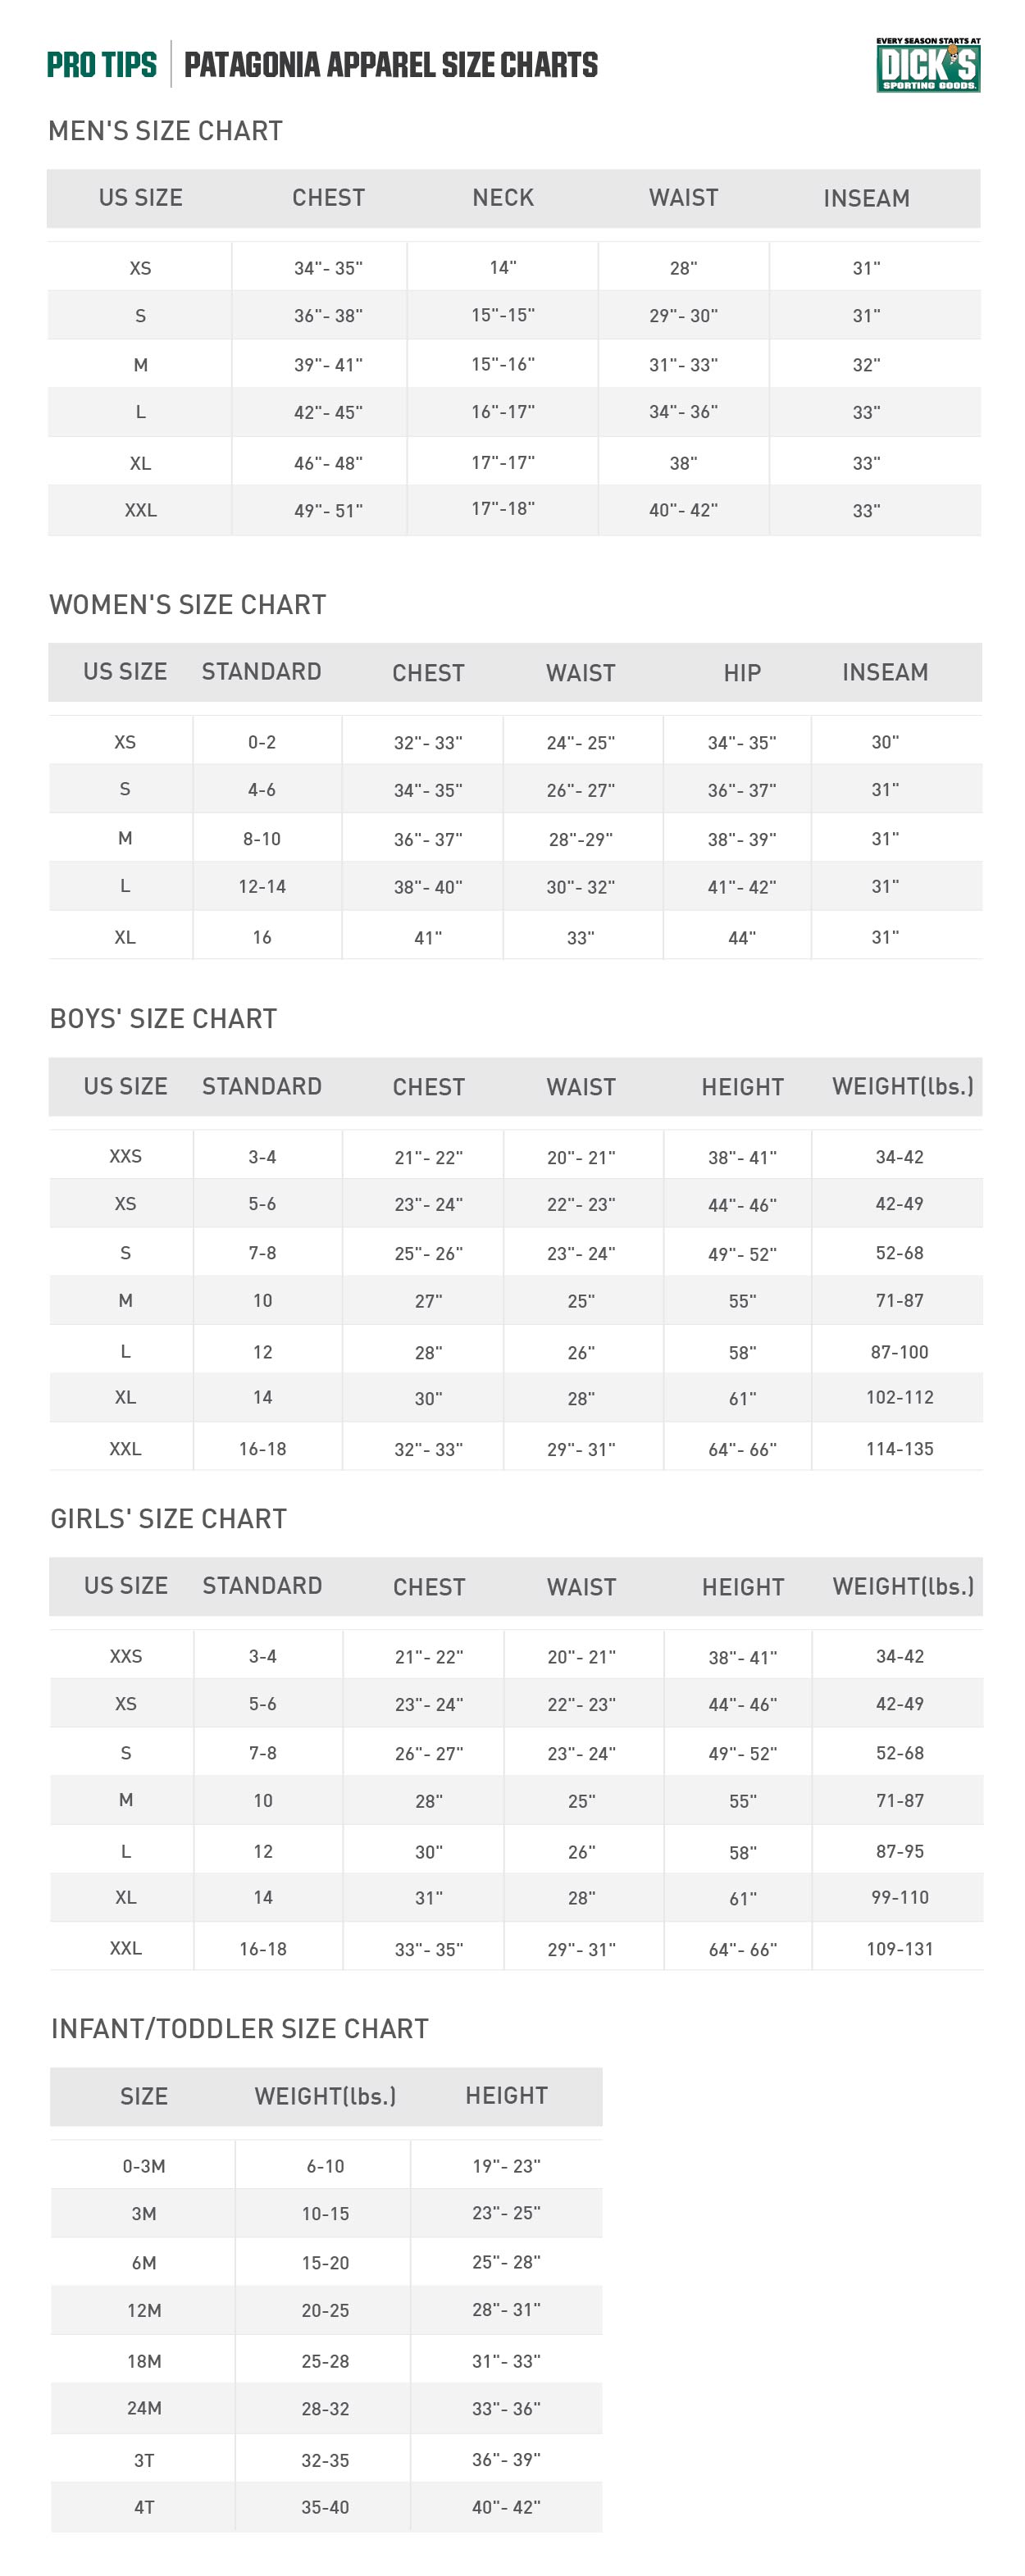Click the 4T toddler size label
This screenshot has height=2576, width=1025.
pos(144,2507)
